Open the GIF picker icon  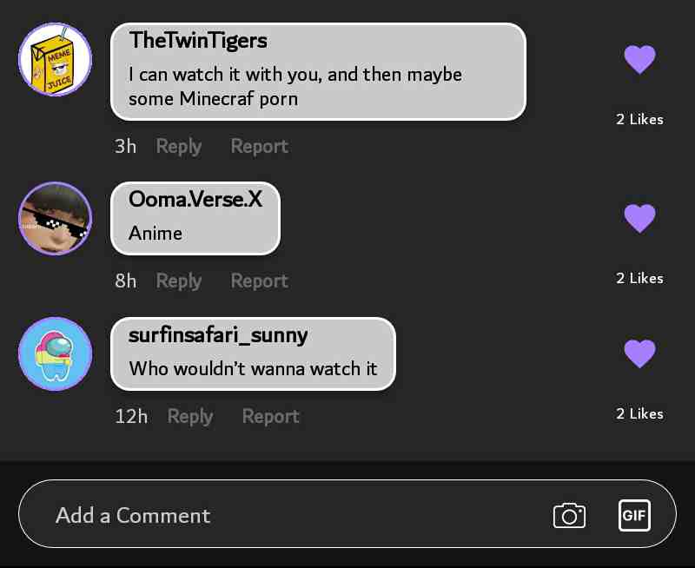[634, 515]
